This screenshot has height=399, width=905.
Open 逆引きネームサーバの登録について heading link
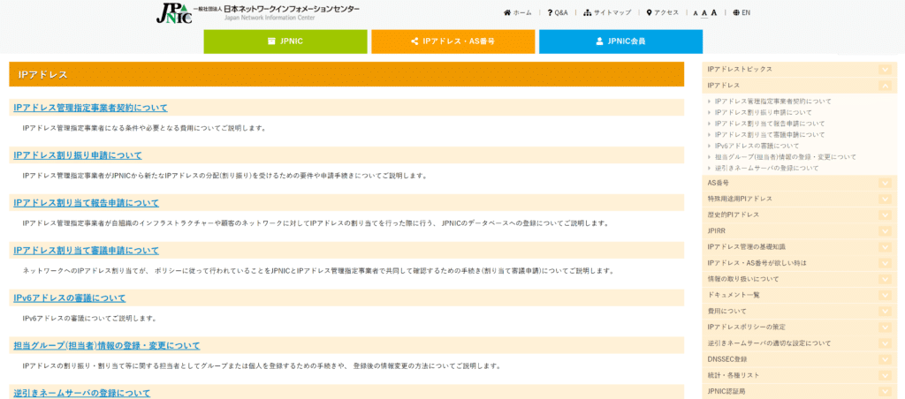(x=82, y=393)
